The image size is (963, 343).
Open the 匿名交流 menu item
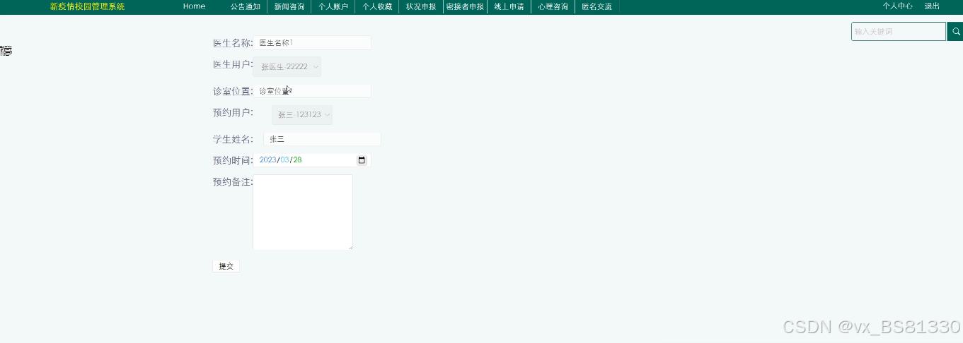tap(596, 6)
